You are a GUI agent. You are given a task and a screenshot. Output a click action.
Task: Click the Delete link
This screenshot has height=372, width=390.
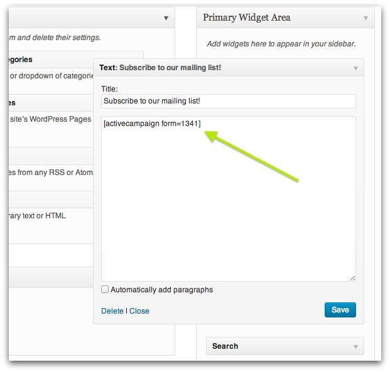coord(112,311)
